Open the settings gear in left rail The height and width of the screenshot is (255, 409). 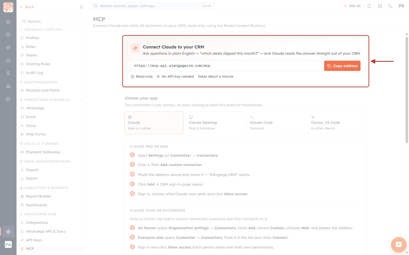[x=8, y=231]
